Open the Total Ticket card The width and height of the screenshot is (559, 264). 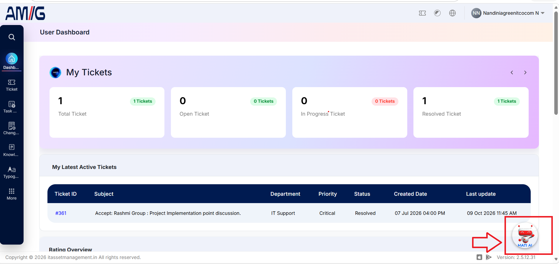[x=107, y=112]
